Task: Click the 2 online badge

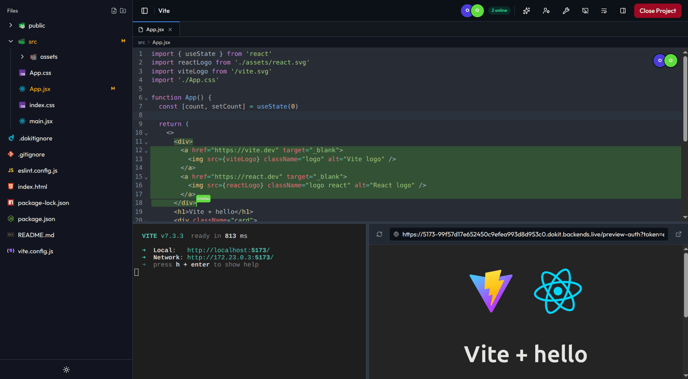Action: point(499,10)
